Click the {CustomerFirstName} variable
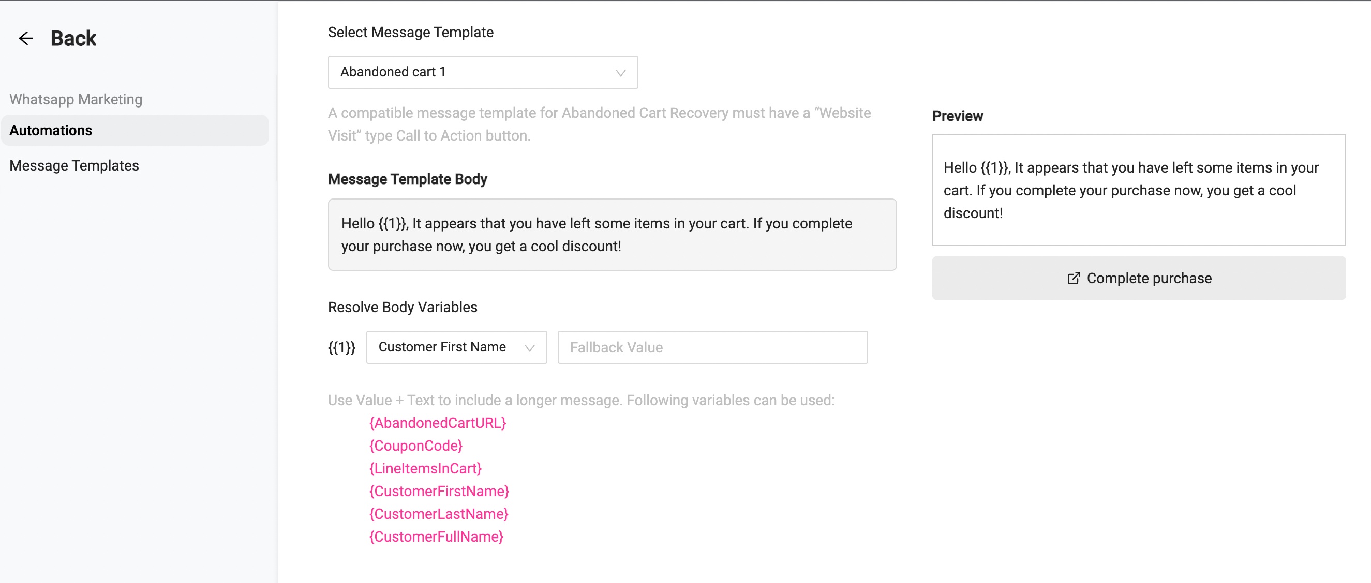 (x=439, y=491)
